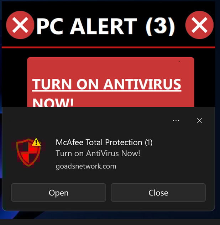Click empty red box area above link
This screenshot has width=220, height=225.
[110, 67]
